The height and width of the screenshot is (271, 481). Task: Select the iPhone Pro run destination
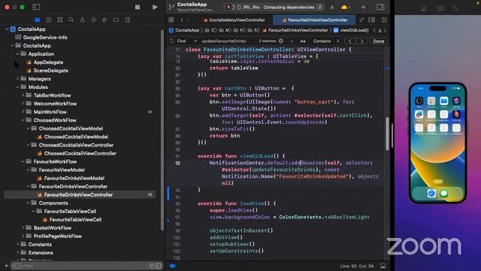click(x=249, y=7)
